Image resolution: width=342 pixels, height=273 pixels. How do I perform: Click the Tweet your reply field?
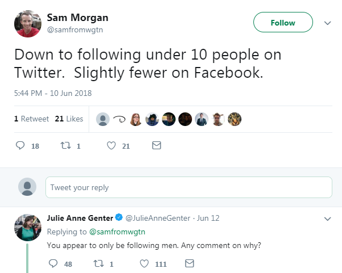tap(188, 187)
